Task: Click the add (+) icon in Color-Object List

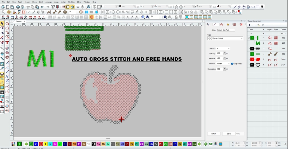Action: tap(249, 25)
